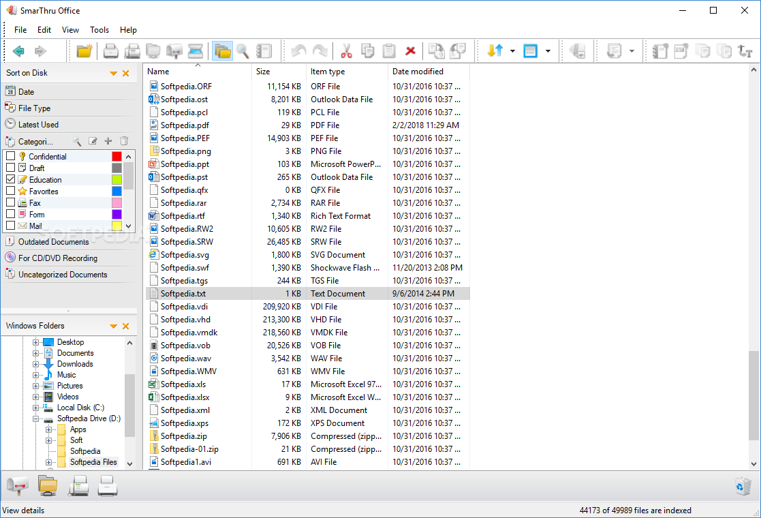Uncheck the Education category checkbox
Viewport: 761px width, 518px height.
pos(11,179)
